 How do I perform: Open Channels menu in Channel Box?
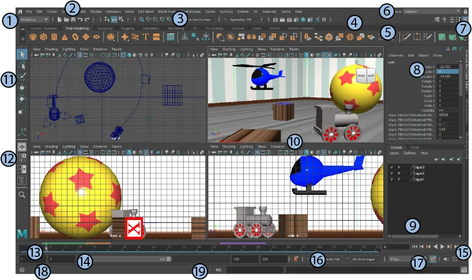[x=396, y=55]
